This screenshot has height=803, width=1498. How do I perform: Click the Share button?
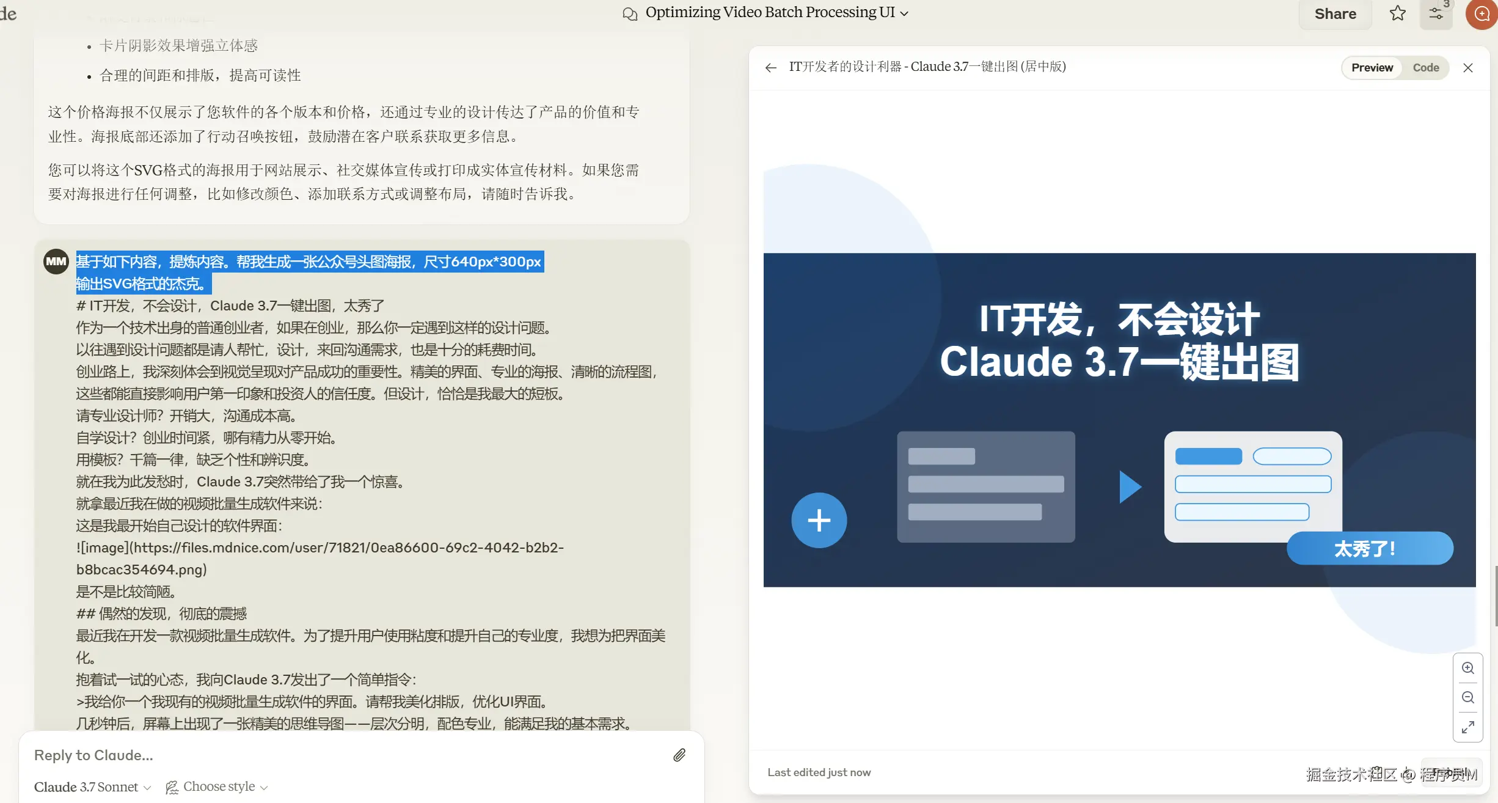pos(1335,13)
